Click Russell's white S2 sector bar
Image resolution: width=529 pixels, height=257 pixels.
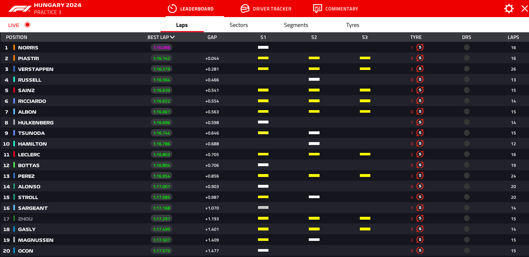point(314,79)
